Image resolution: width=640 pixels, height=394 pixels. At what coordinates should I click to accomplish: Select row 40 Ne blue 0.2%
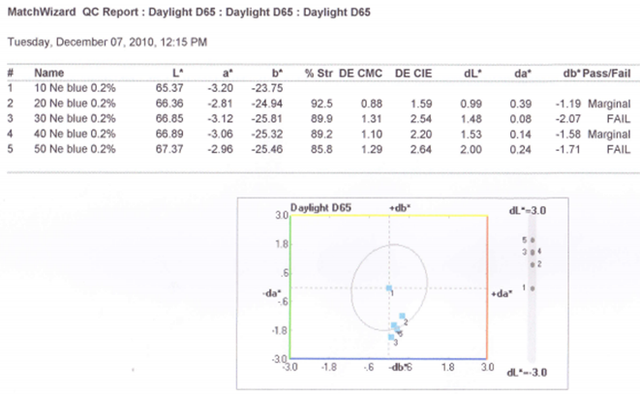(75, 133)
